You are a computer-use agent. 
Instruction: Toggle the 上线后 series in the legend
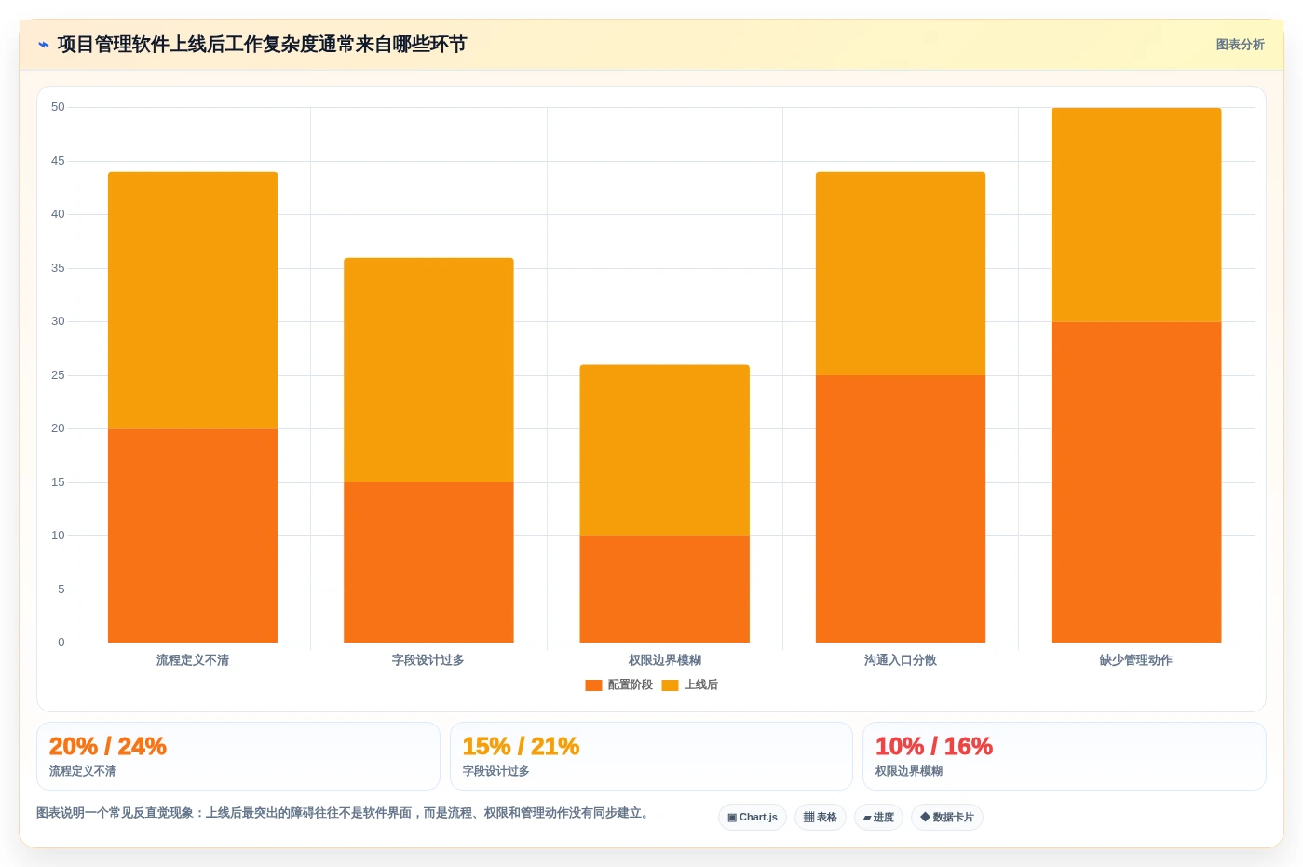pos(689,685)
